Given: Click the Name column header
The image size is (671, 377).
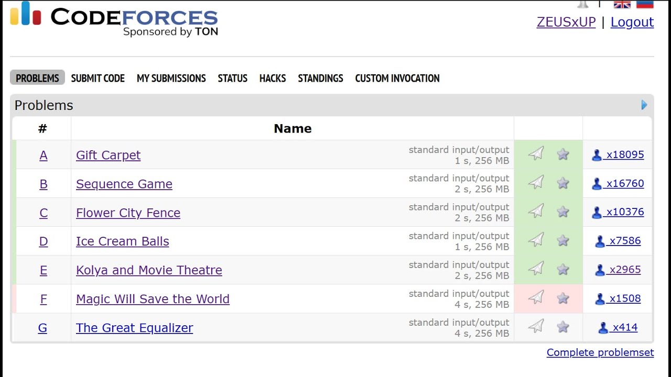Looking at the screenshot, I should coord(293,128).
